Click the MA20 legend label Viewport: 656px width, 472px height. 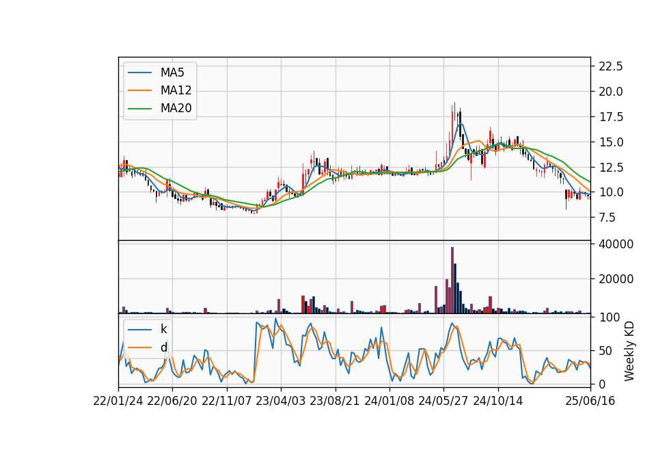tap(176, 108)
